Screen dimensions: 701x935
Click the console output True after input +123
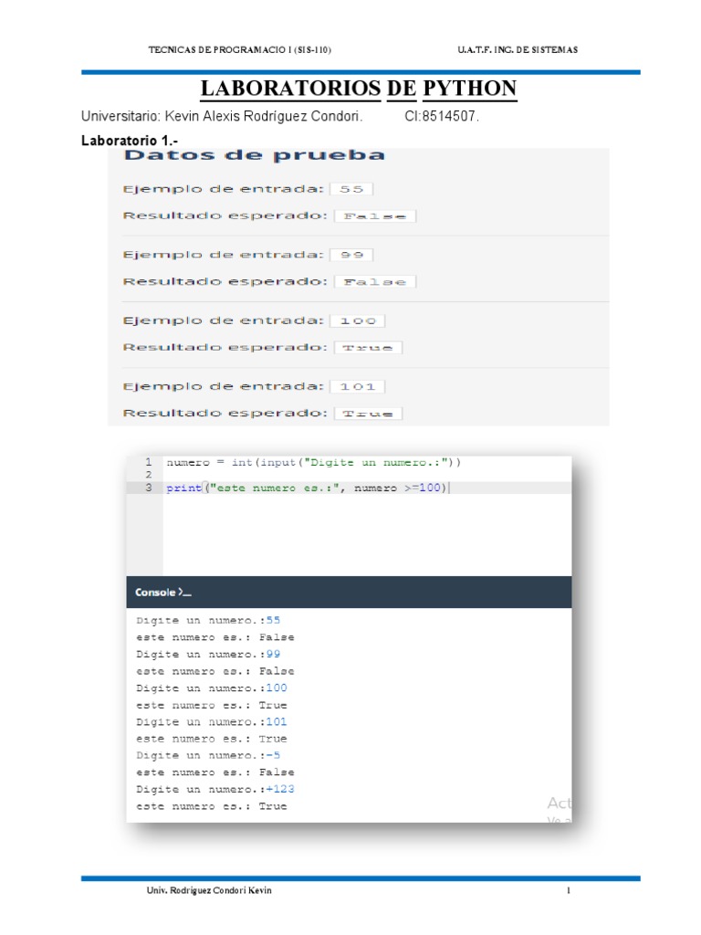pos(273,806)
